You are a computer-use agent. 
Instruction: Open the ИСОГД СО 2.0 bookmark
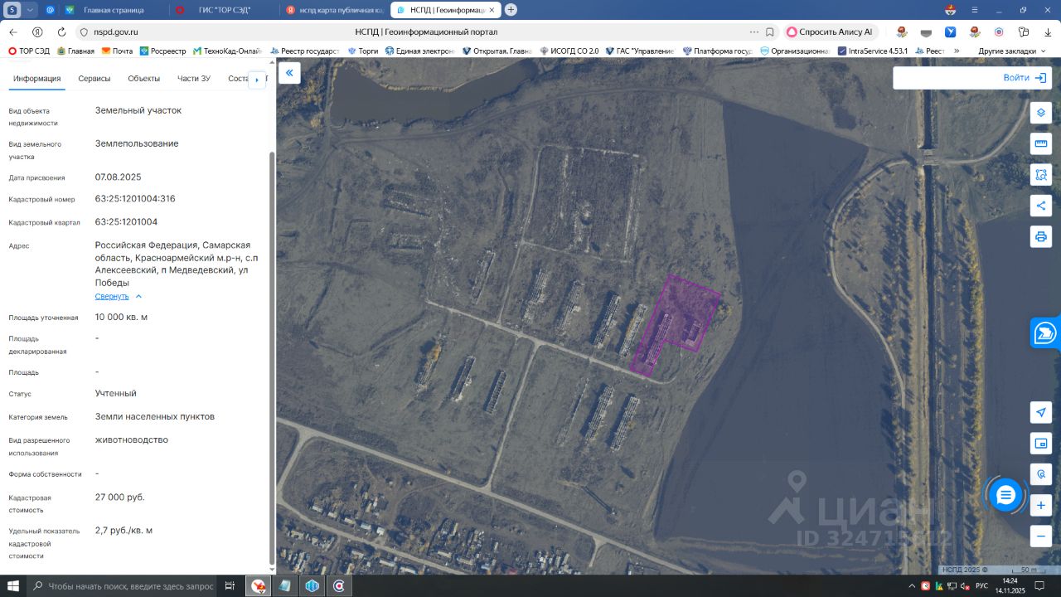pos(569,51)
